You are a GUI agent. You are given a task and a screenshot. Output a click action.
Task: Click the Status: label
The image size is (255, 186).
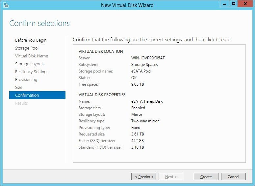tap(84, 78)
